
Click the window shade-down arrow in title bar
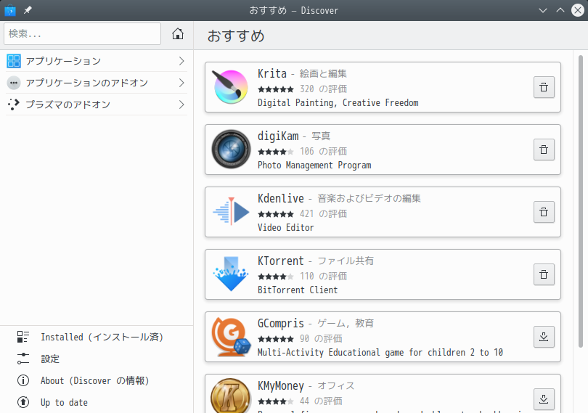542,10
